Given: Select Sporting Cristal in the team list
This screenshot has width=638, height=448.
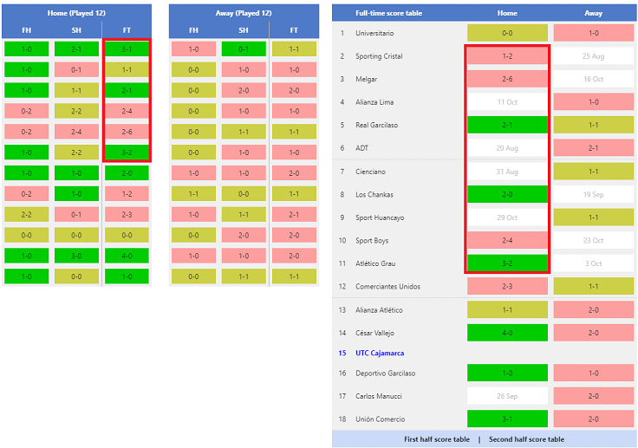Looking at the screenshot, I should (x=379, y=56).
